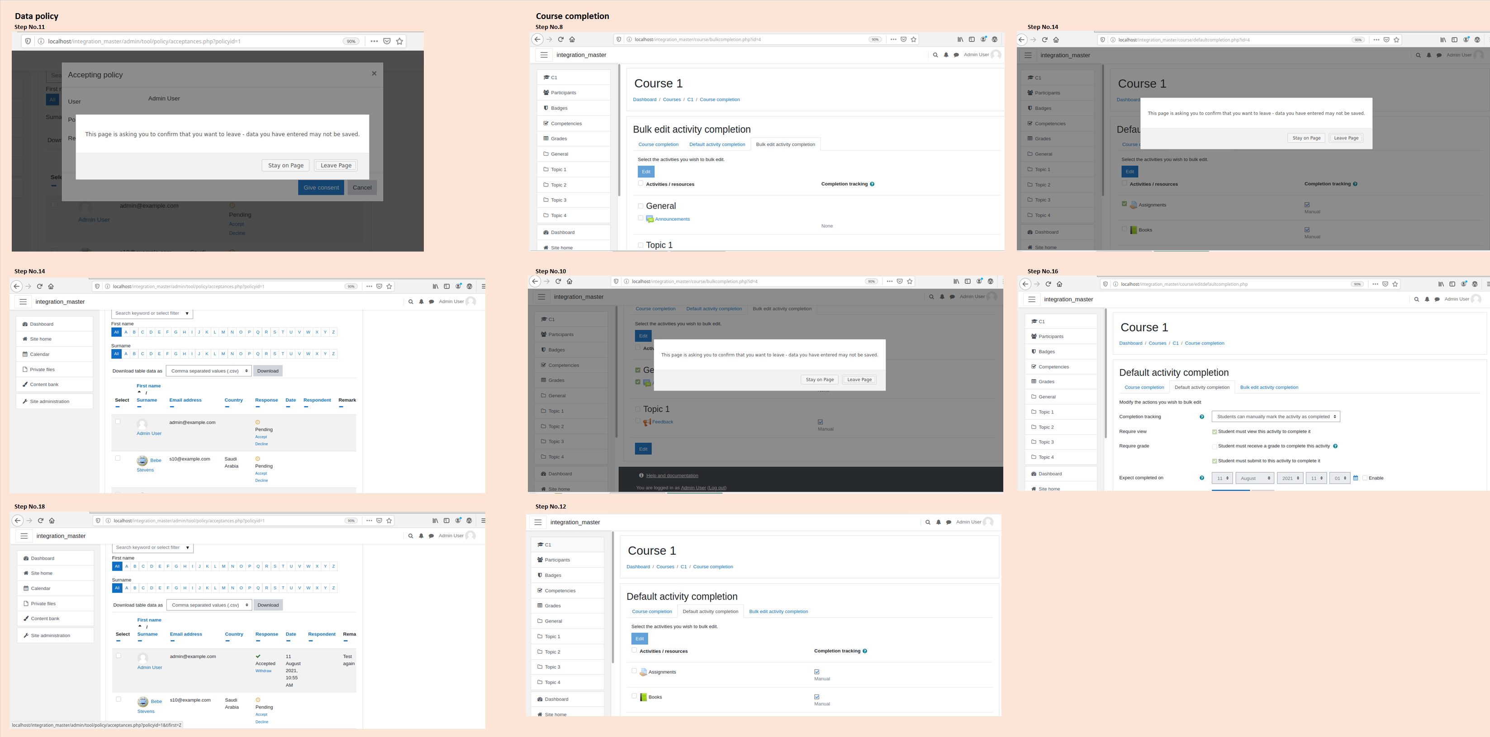Viewport: 1490px width, 737px height.
Task: Check 'Student must receive a grade' in Step No.16
Action: point(1215,446)
